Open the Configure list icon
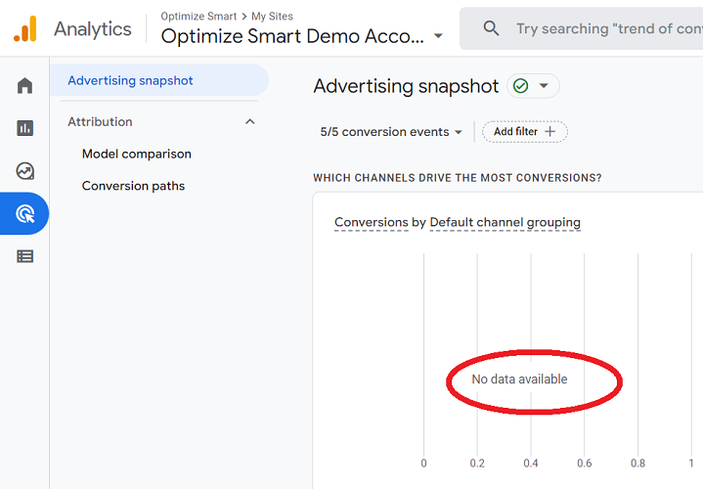The height and width of the screenshot is (489, 703). pyautogui.click(x=24, y=256)
